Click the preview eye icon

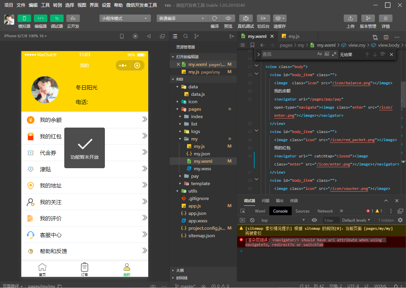coord(228,18)
